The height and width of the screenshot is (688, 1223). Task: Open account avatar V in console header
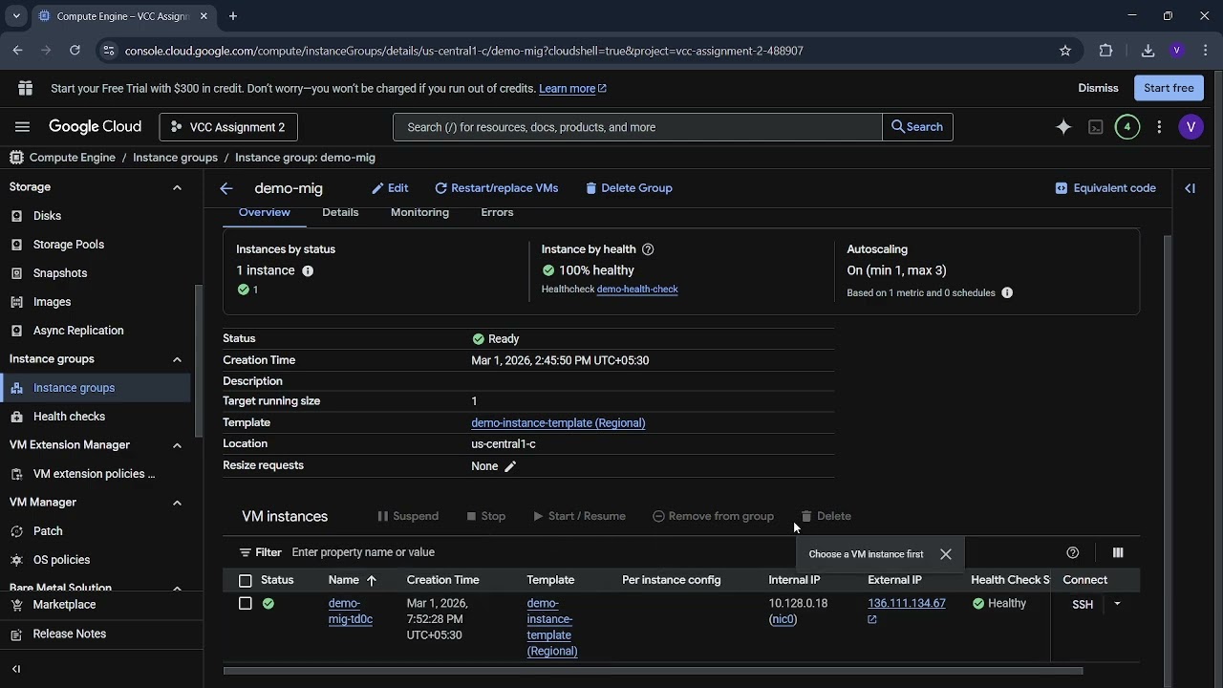[x=1191, y=127]
